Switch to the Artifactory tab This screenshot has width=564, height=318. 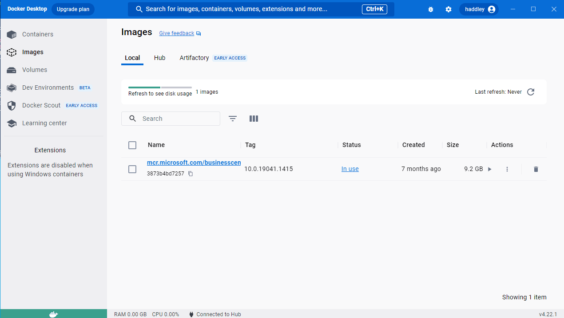(x=194, y=58)
